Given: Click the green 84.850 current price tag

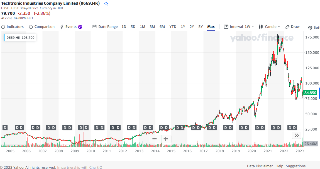Looking at the screenshot, I should pos(310,93).
